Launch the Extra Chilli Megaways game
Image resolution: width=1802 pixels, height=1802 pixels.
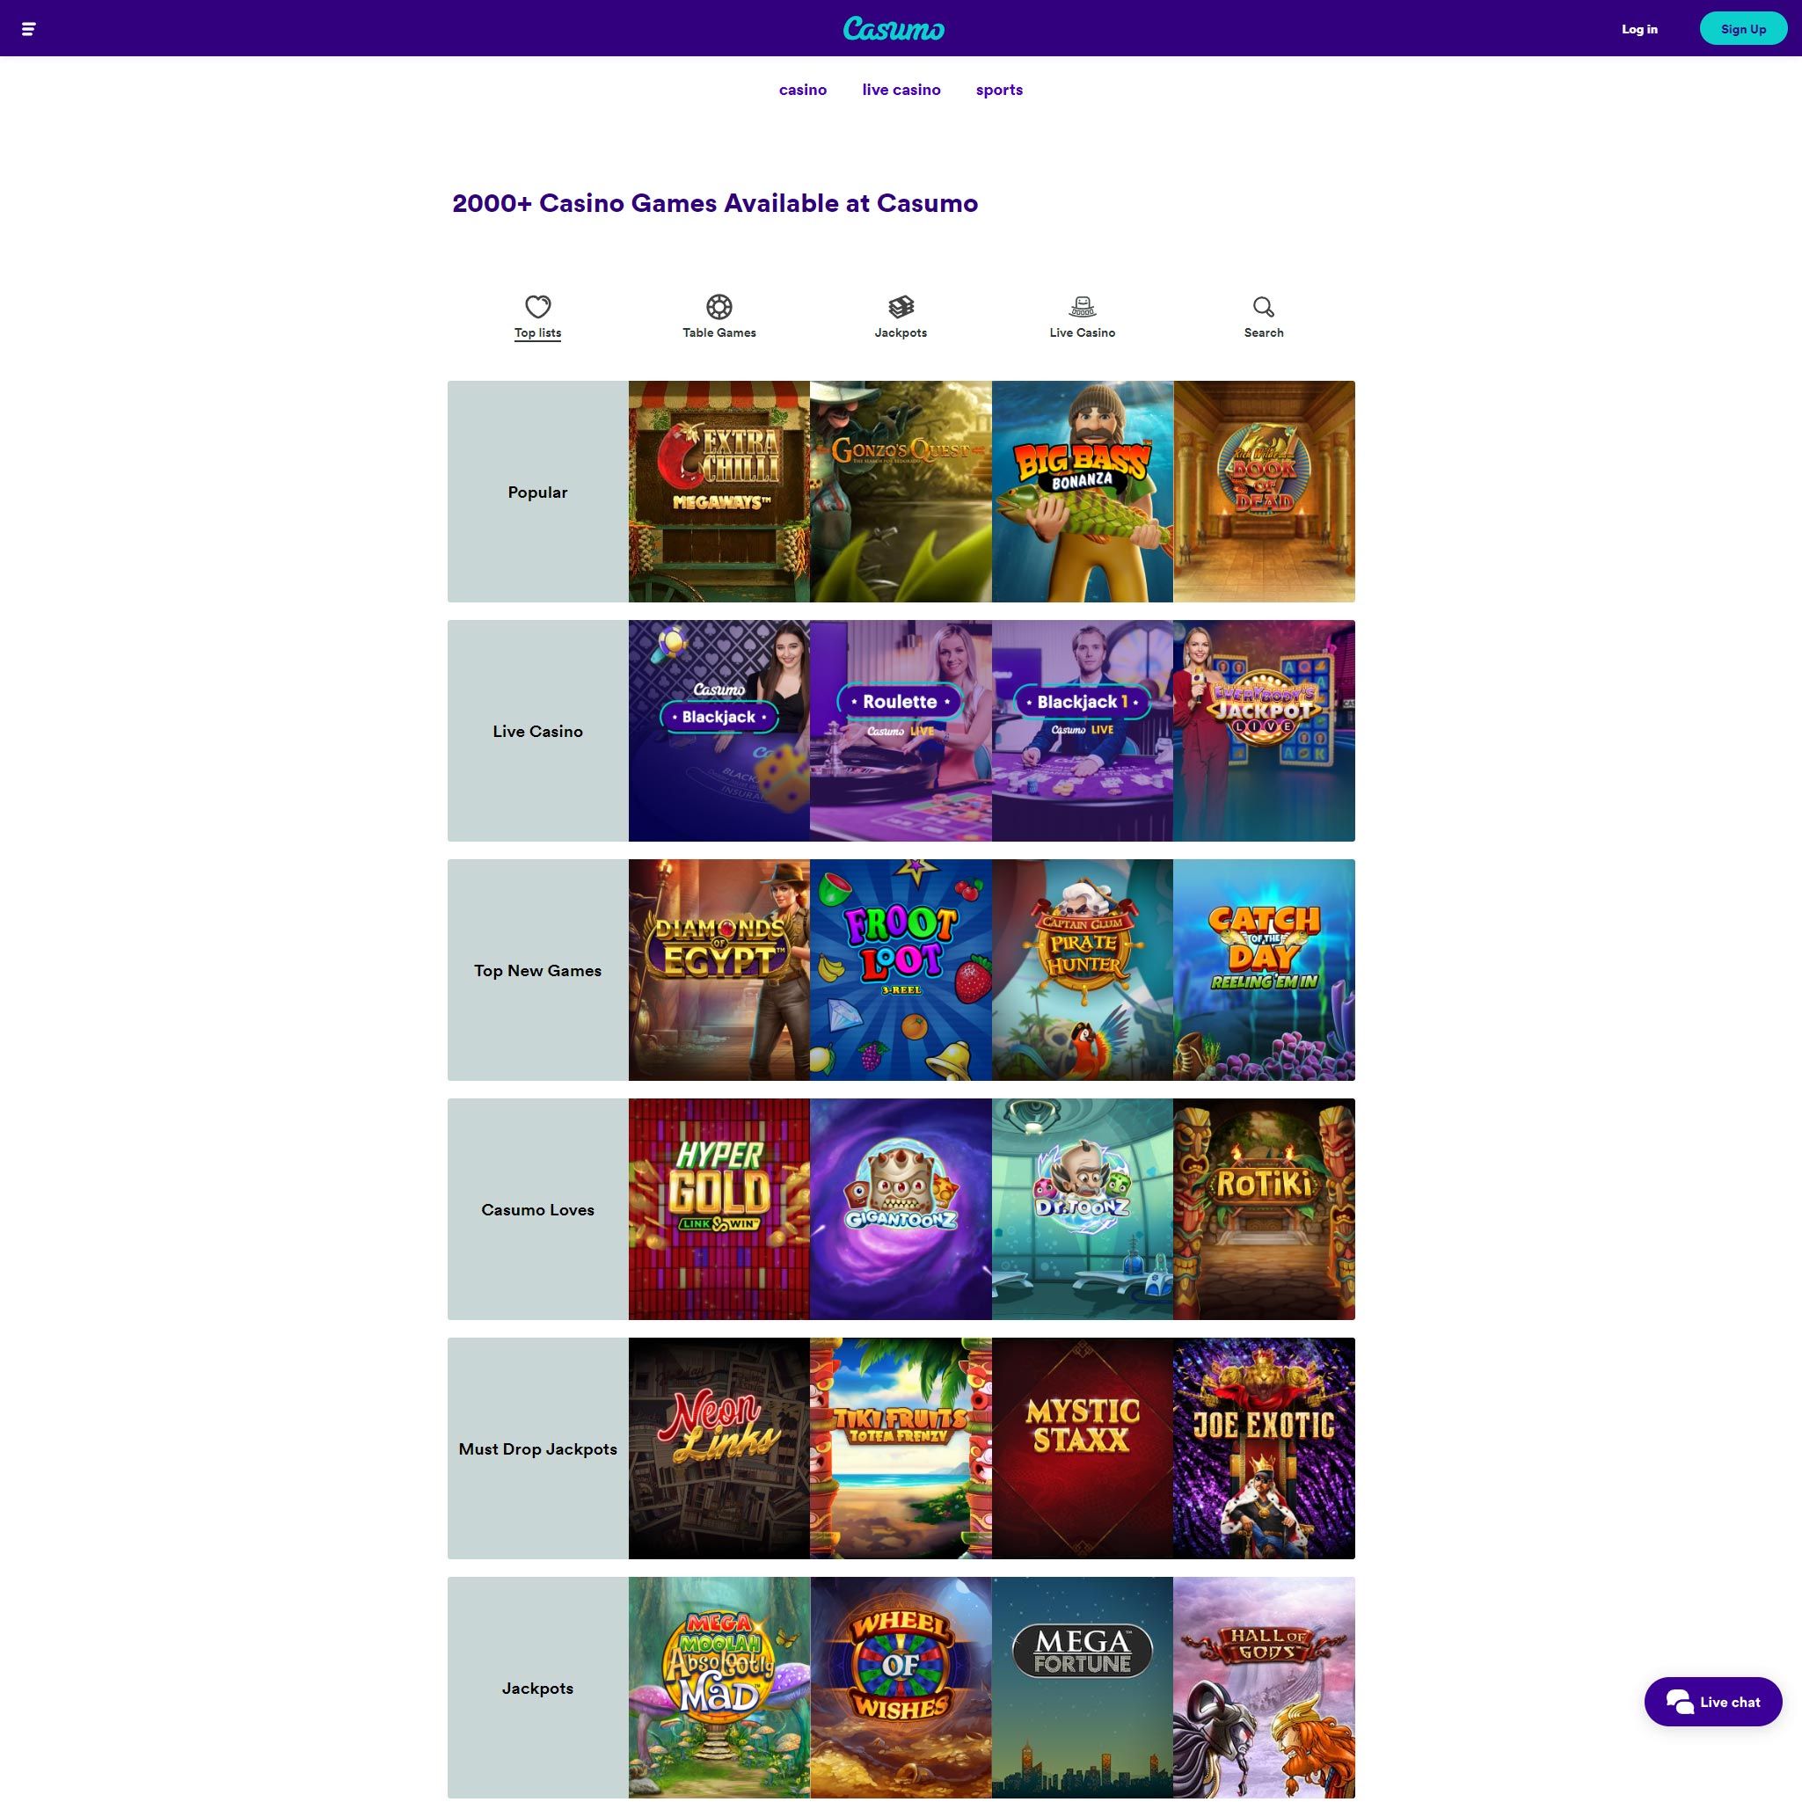(719, 492)
